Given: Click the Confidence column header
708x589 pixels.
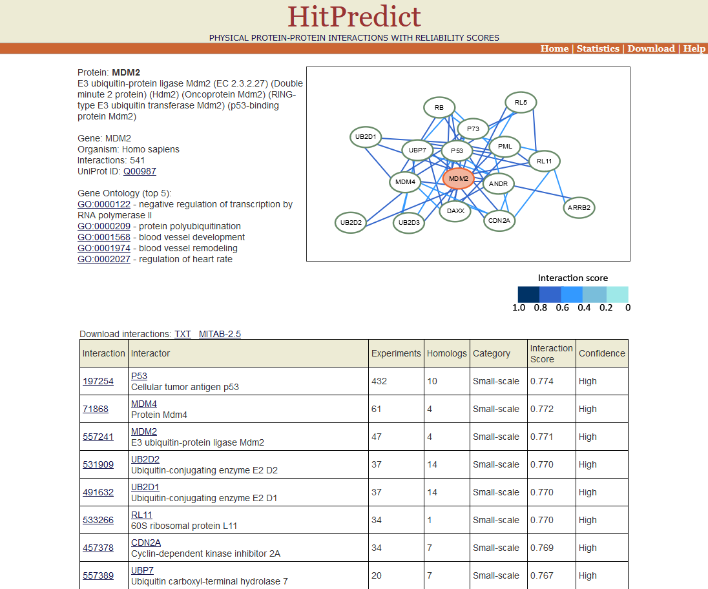Looking at the screenshot, I should 602,353.
